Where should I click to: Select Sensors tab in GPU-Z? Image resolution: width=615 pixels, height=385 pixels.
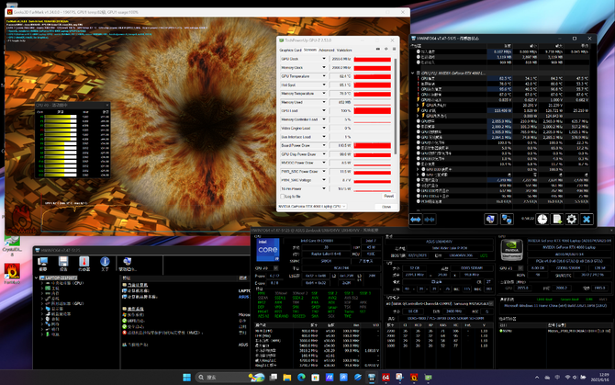pyautogui.click(x=310, y=51)
